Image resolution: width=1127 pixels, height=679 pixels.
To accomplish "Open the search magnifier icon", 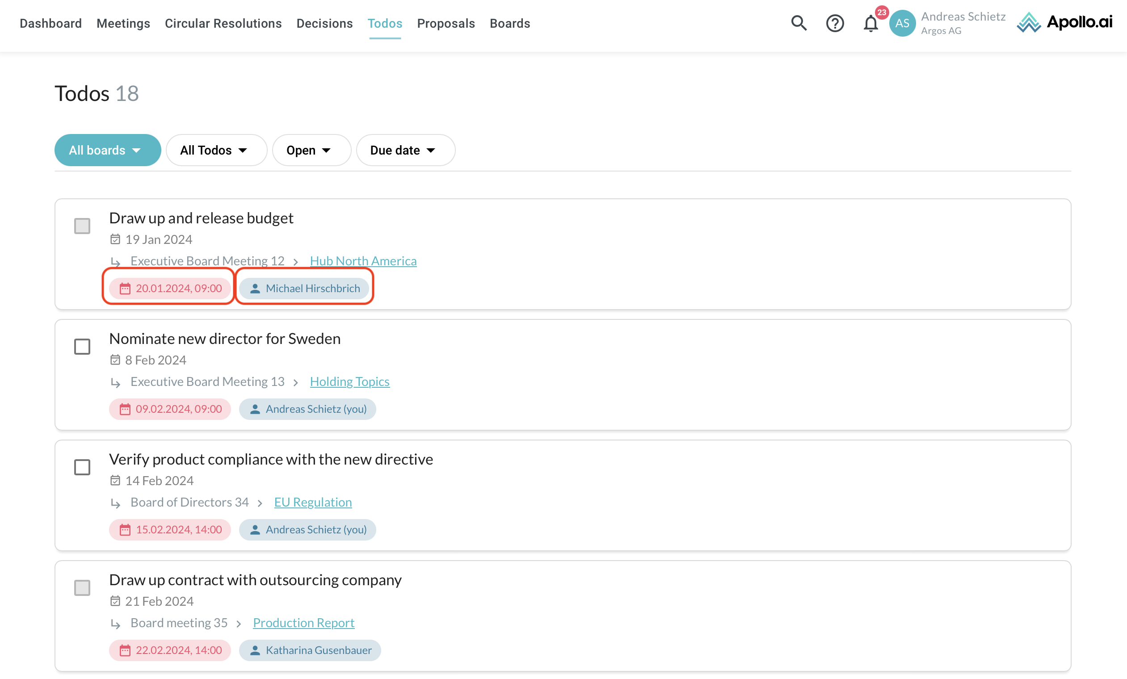I will tap(799, 23).
